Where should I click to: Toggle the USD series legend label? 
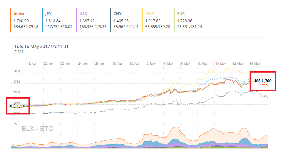pyautogui.click(x=84, y=14)
